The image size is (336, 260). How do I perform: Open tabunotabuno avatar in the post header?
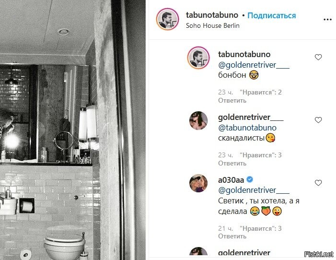[167, 19]
